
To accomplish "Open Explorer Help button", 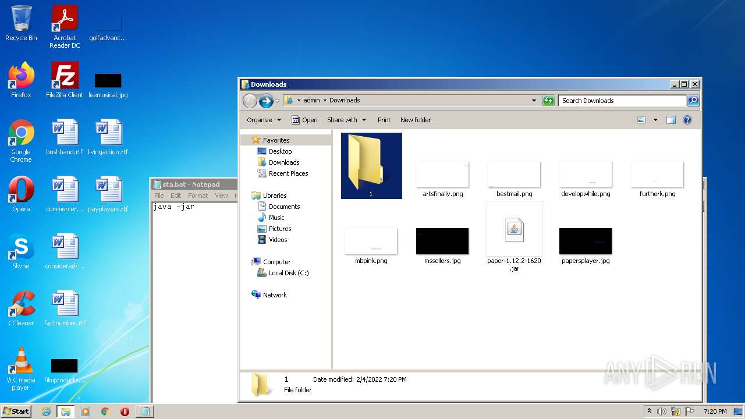I will coord(687,120).
